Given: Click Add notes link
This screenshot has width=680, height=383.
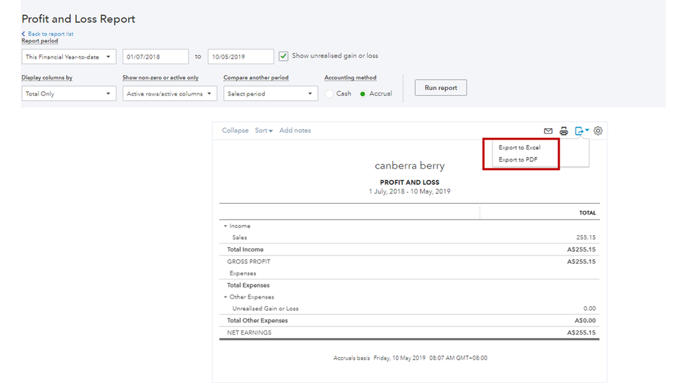Looking at the screenshot, I should [295, 130].
